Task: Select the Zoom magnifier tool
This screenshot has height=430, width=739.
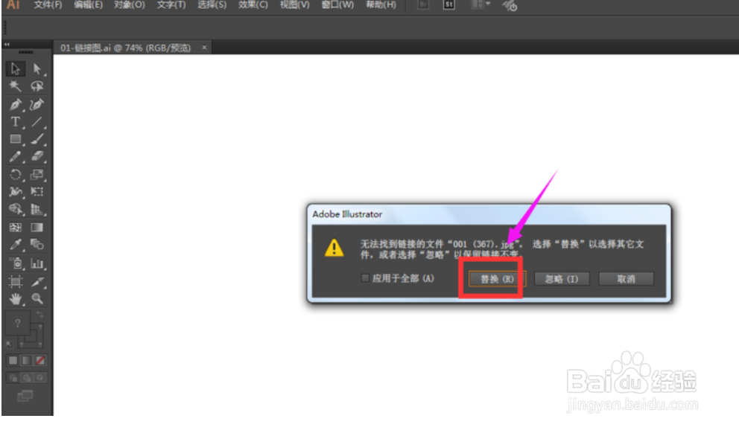Action: [x=37, y=299]
